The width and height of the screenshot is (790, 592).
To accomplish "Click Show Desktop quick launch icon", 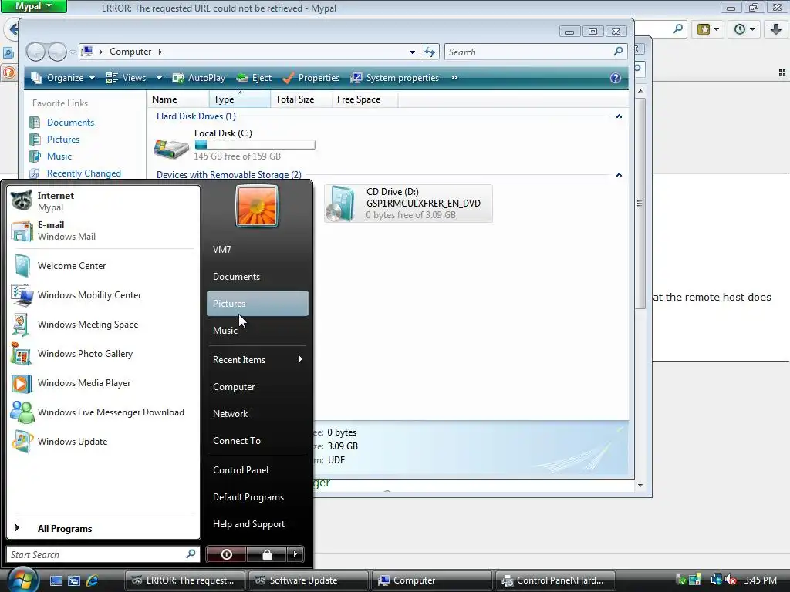I will point(56,580).
